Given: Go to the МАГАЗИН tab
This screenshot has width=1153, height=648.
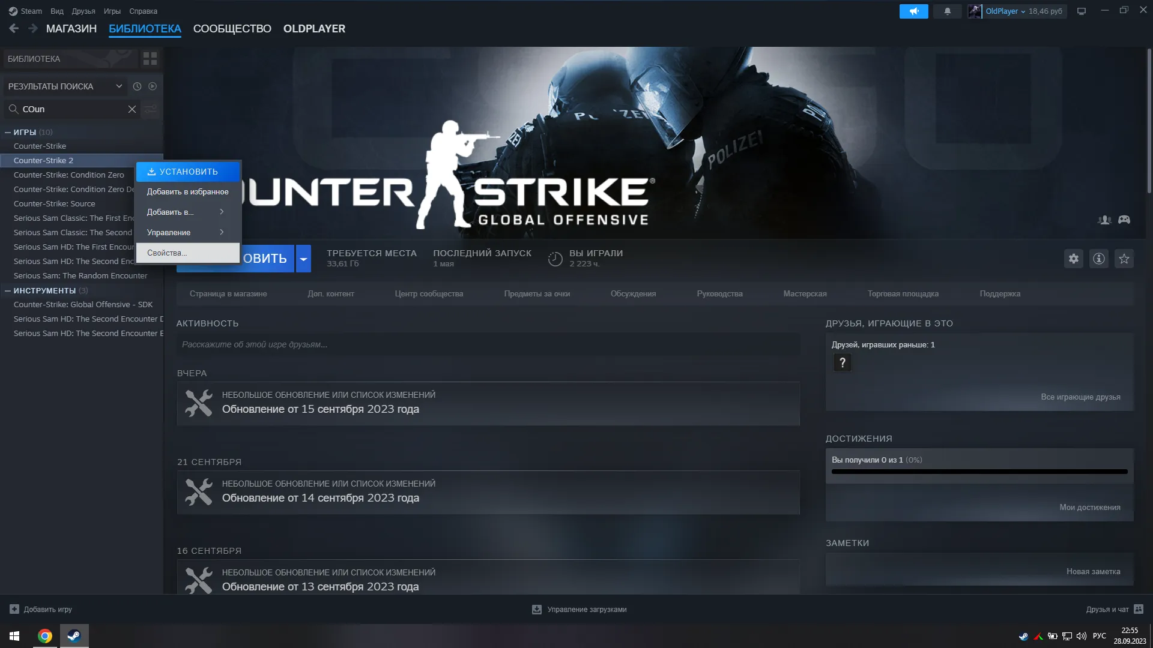Looking at the screenshot, I should tap(71, 29).
